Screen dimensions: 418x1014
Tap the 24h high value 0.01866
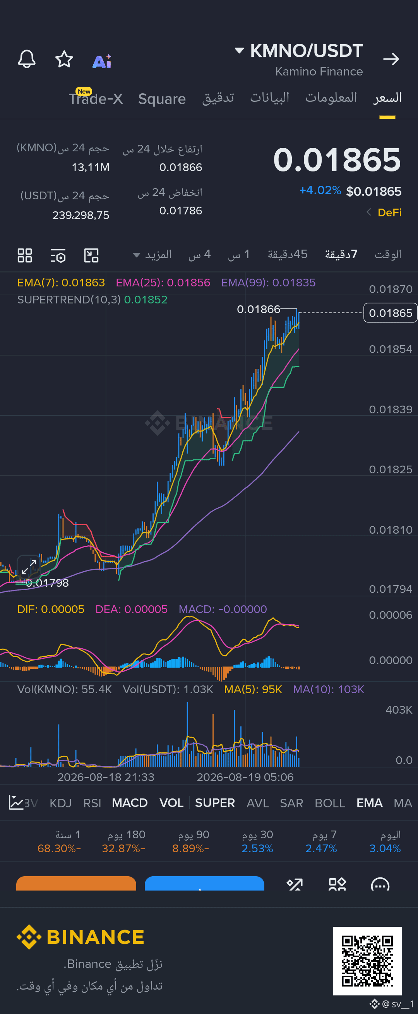click(181, 168)
